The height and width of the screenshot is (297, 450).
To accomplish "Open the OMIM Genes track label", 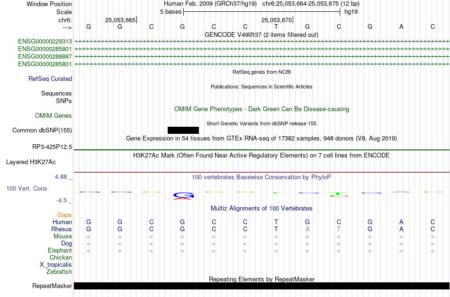I will pos(54,116).
